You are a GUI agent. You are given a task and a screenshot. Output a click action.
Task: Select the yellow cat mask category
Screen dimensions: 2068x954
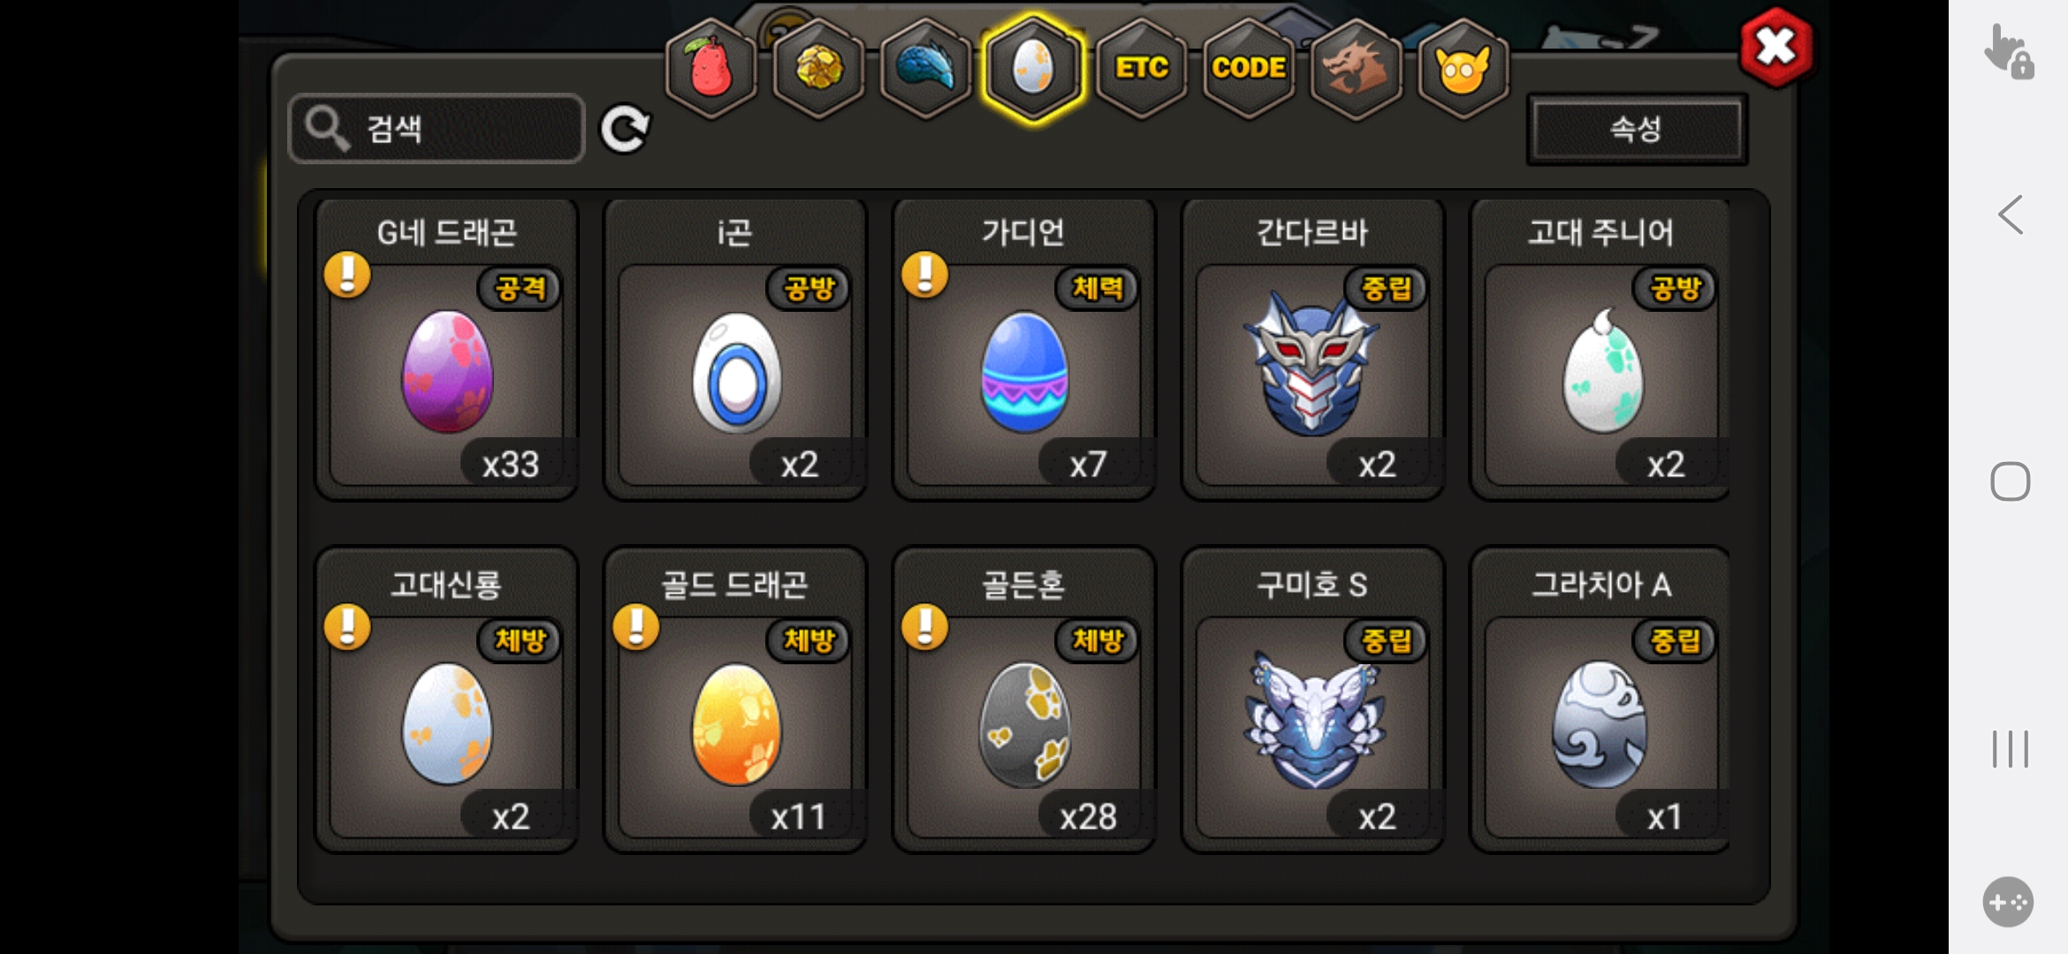[x=1463, y=68]
